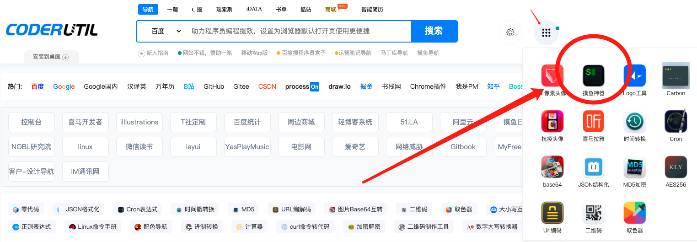Open the hot link 掘金
The width and height of the screenshot is (697, 242).
click(x=366, y=86)
